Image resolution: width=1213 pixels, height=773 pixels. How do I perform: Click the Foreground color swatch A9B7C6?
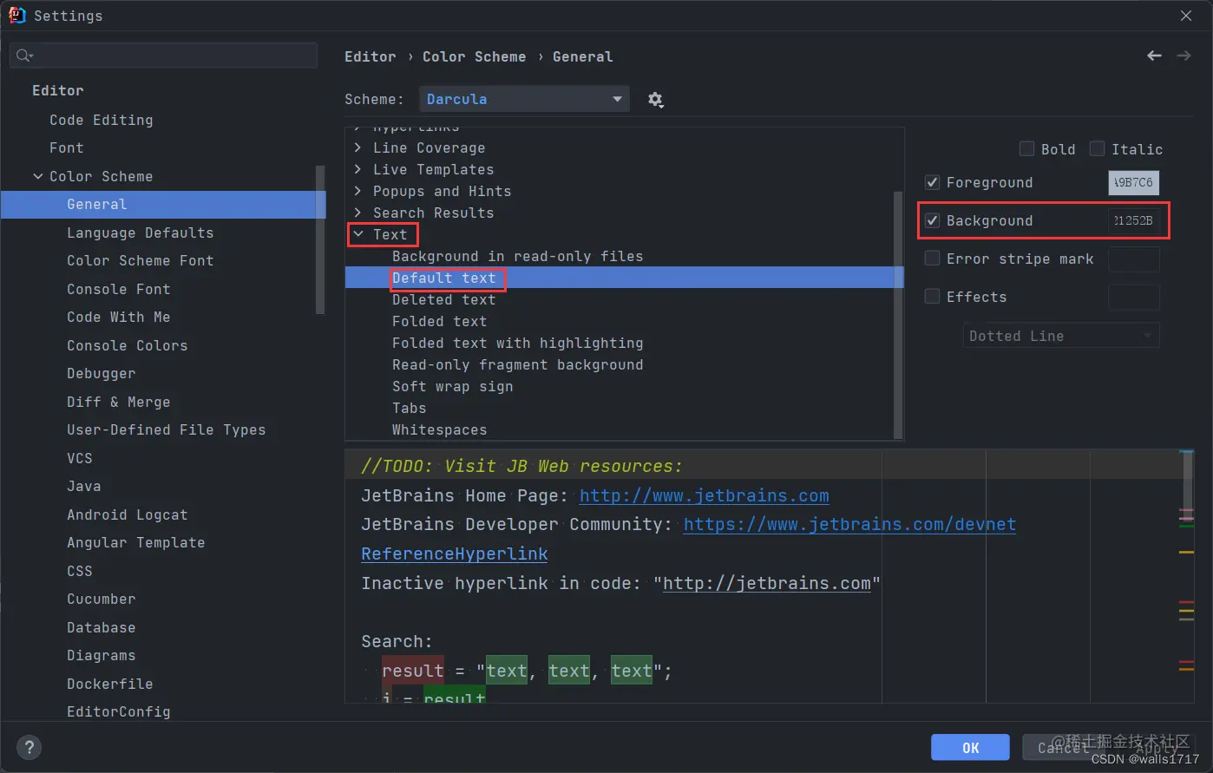[1134, 182]
